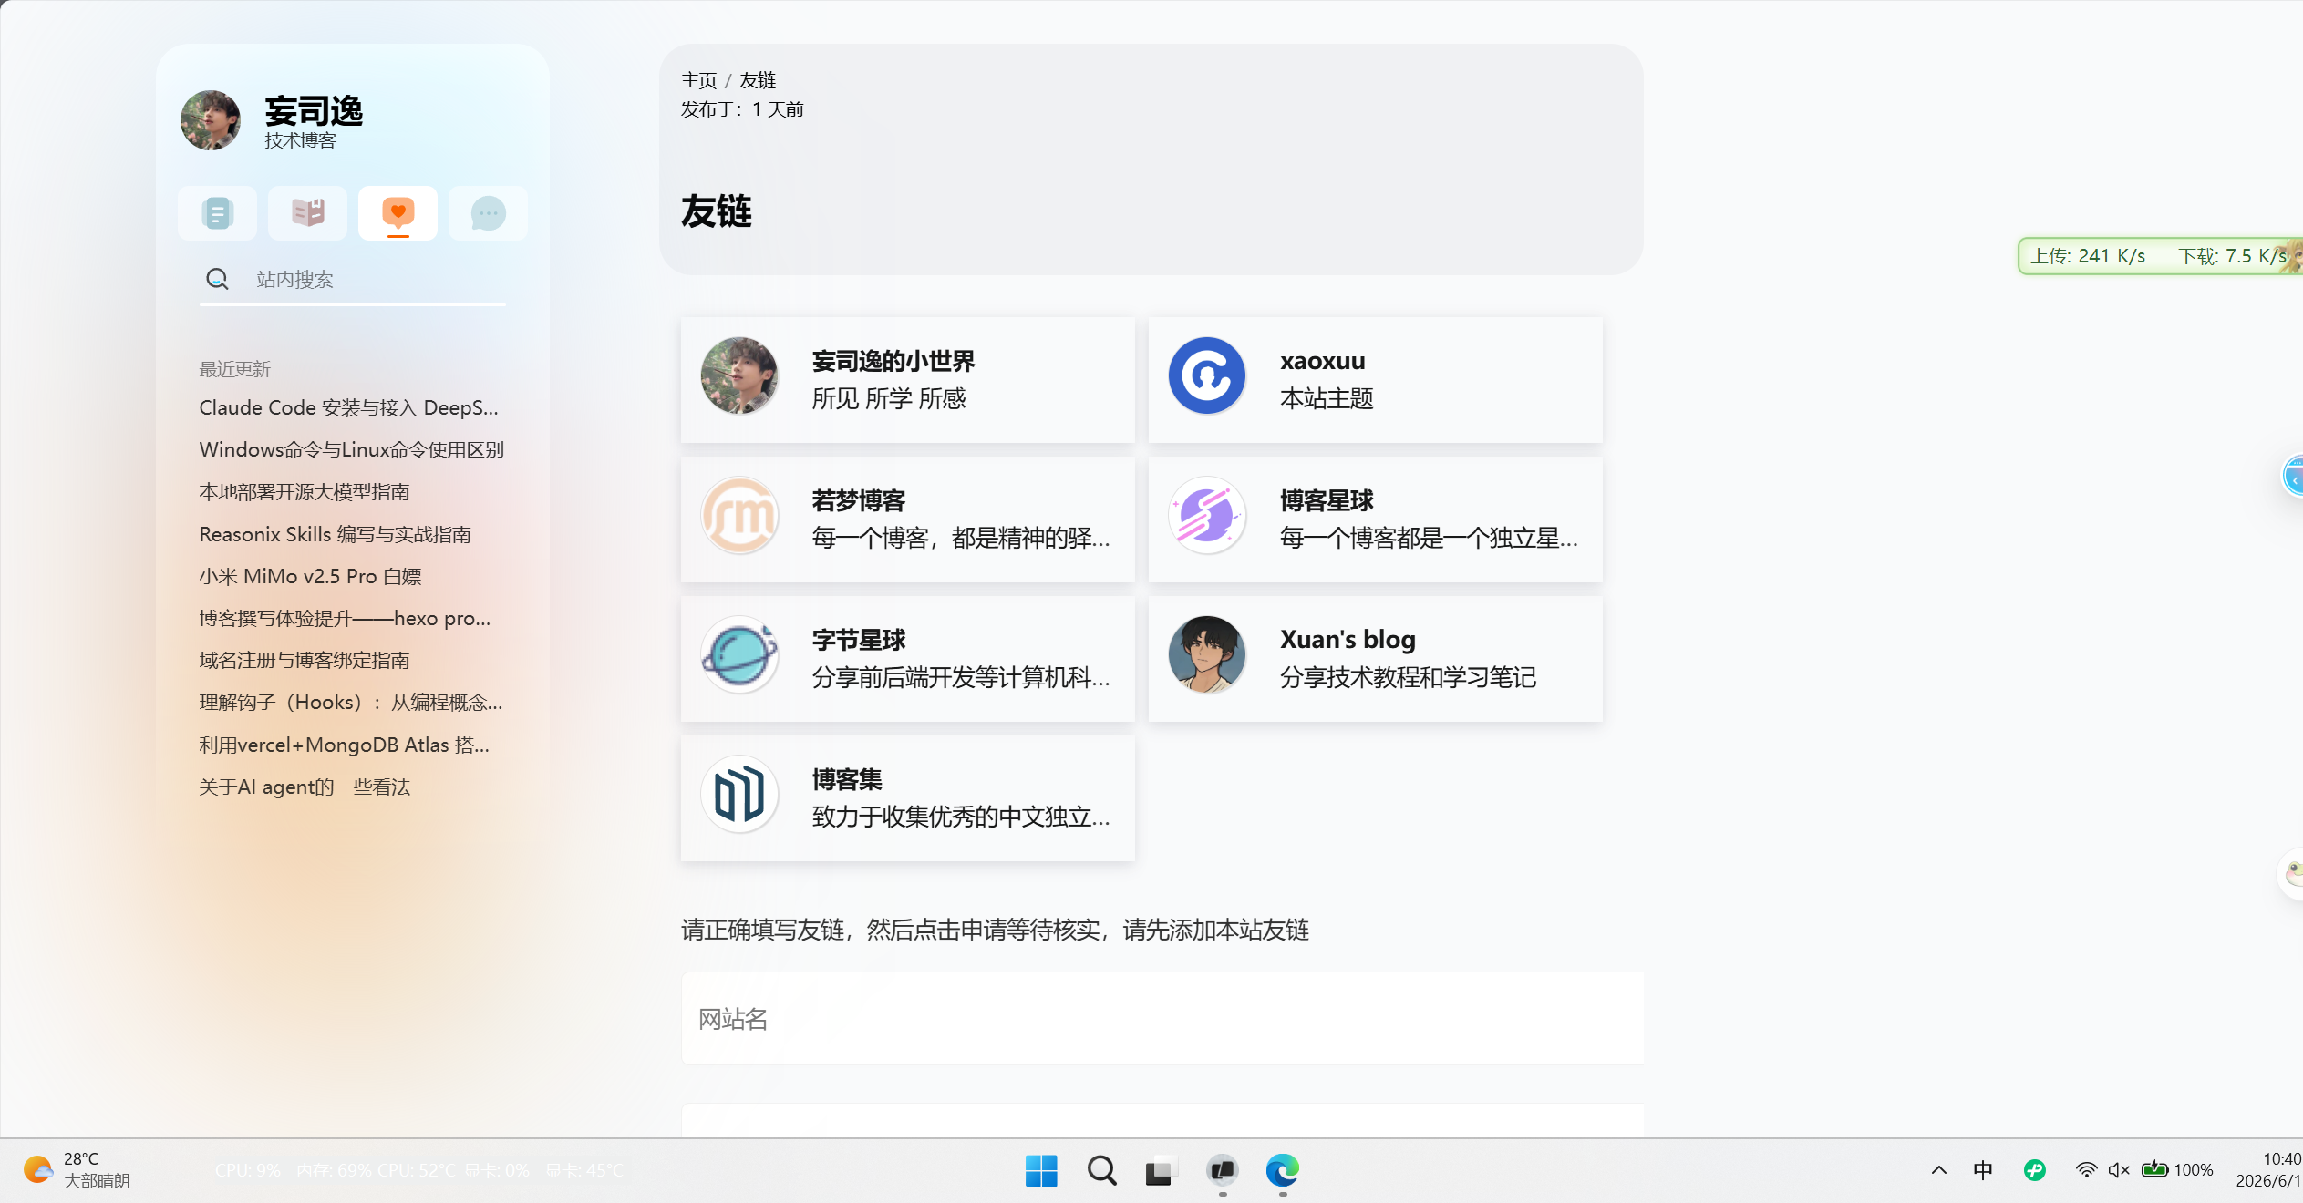Open post 理解钩子（Hooks）
Screen dimensions: 2303x1203
coord(351,702)
